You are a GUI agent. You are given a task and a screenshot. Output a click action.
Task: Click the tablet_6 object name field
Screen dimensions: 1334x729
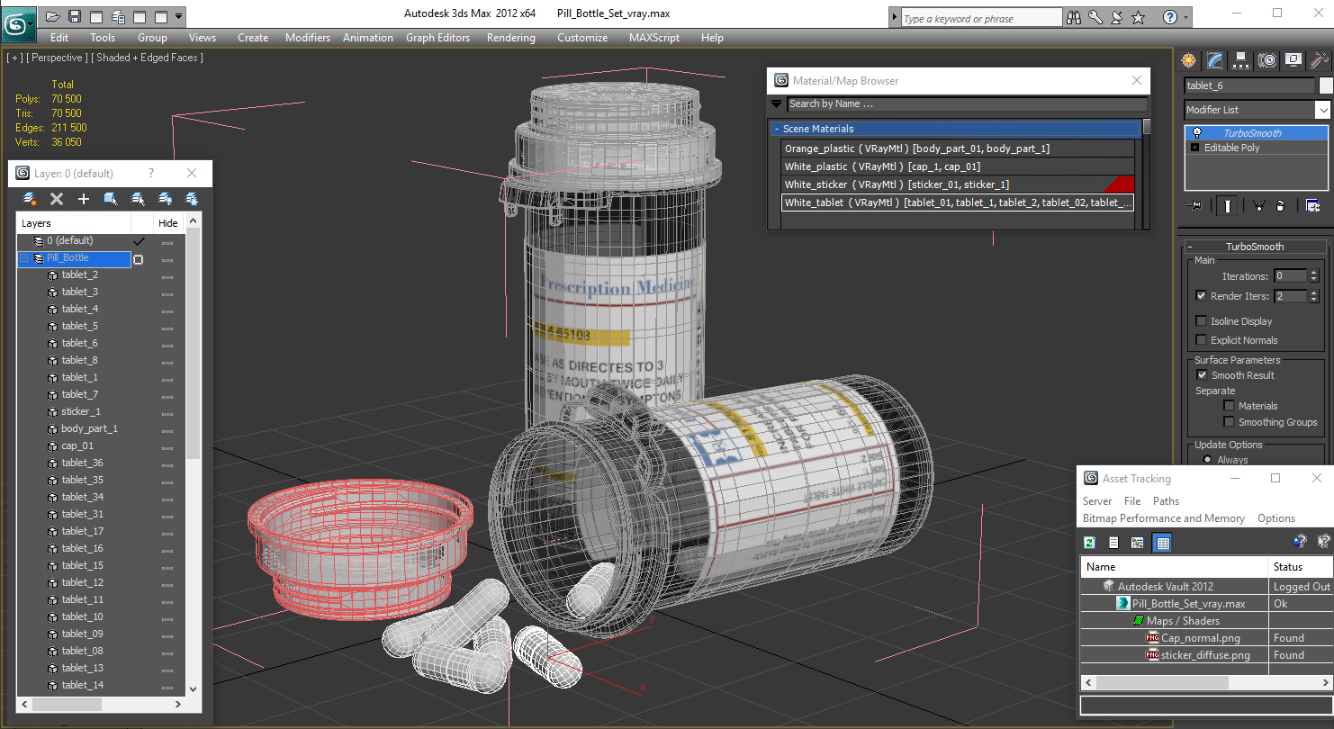[x=1248, y=85]
